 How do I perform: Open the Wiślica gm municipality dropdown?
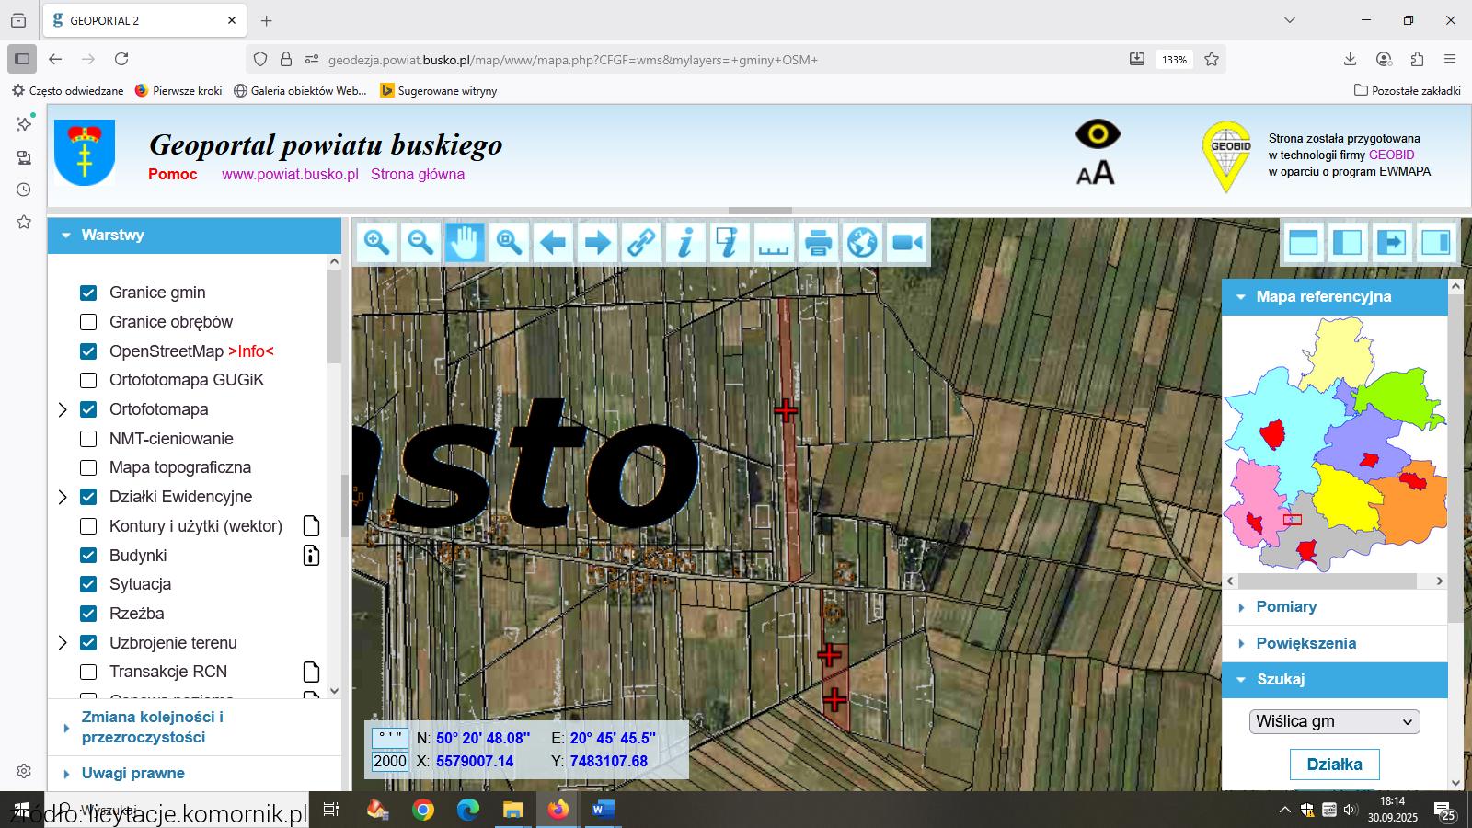tap(1334, 721)
